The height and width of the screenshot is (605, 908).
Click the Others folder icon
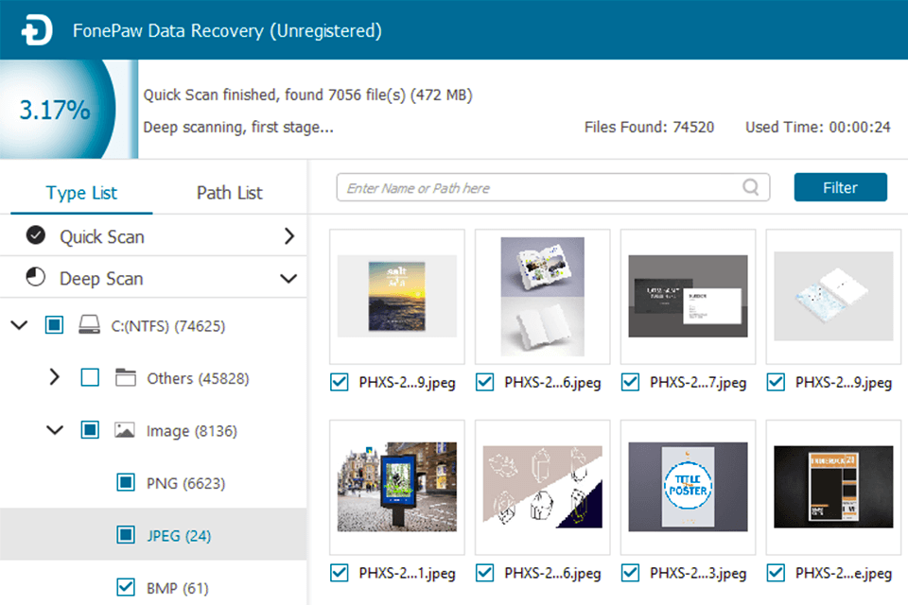[x=127, y=377]
